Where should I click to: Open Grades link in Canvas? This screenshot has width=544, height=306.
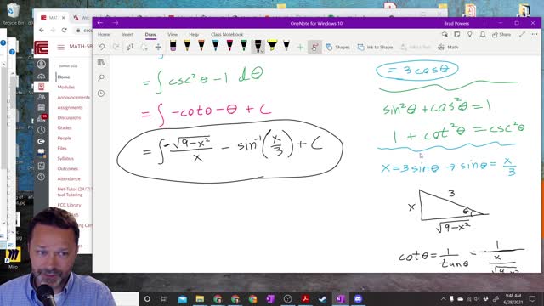[x=65, y=128]
